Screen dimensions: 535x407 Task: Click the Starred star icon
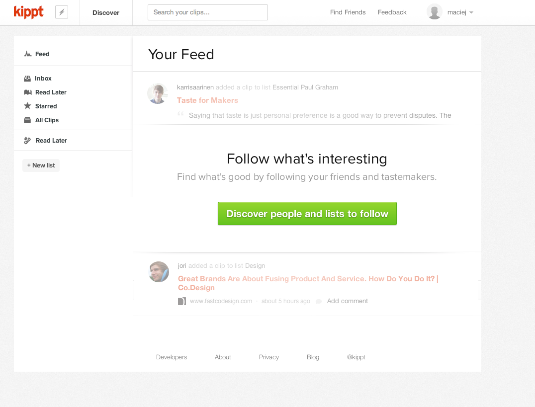point(28,106)
